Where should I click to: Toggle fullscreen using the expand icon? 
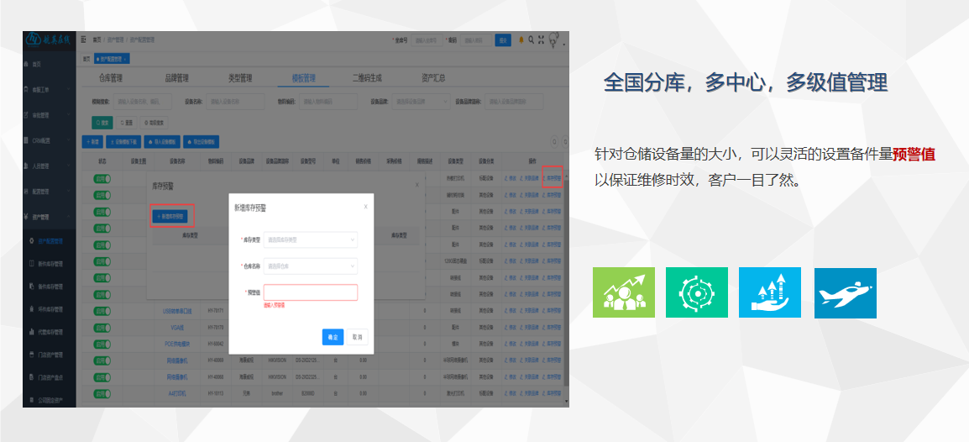(x=542, y=39)
